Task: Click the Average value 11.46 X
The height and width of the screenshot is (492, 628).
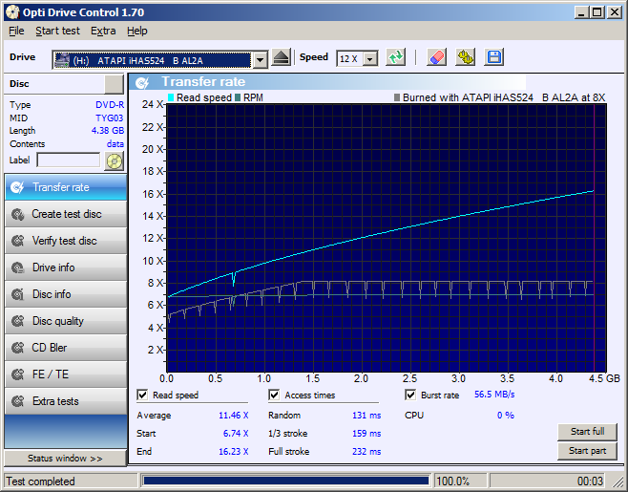Action: coord(233,416)
